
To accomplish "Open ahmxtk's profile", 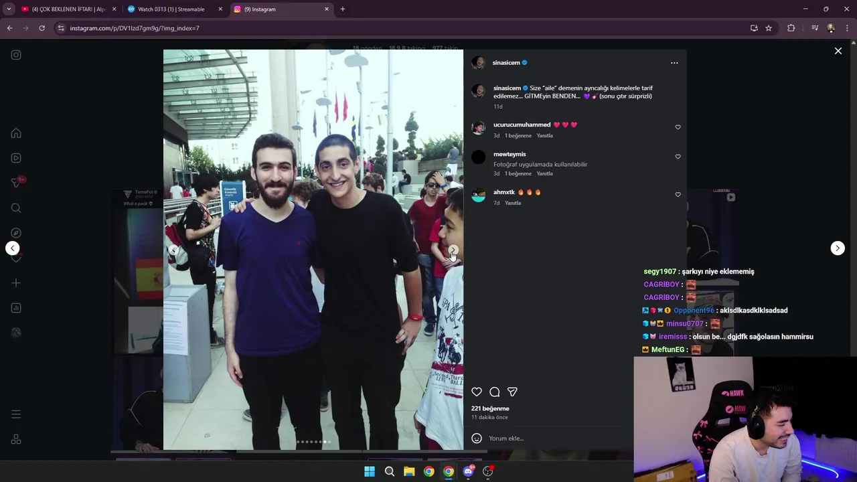I will pos(504,193).
